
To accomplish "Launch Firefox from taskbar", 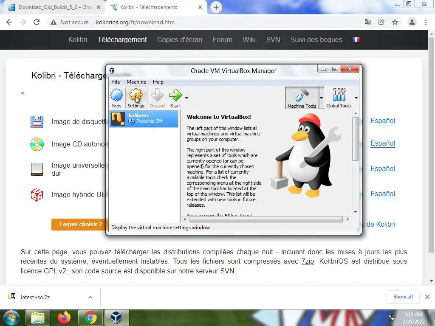I will pyautogui.click(x=64, y=318).
